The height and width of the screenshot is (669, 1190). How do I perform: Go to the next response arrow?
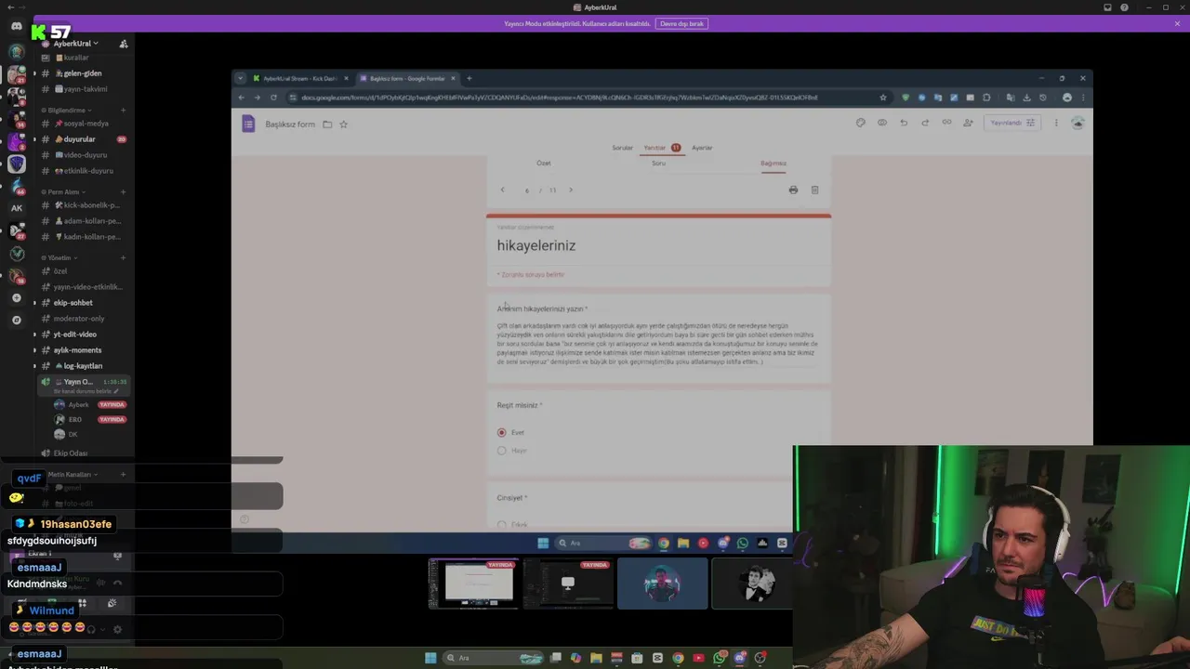pos(571,190)
